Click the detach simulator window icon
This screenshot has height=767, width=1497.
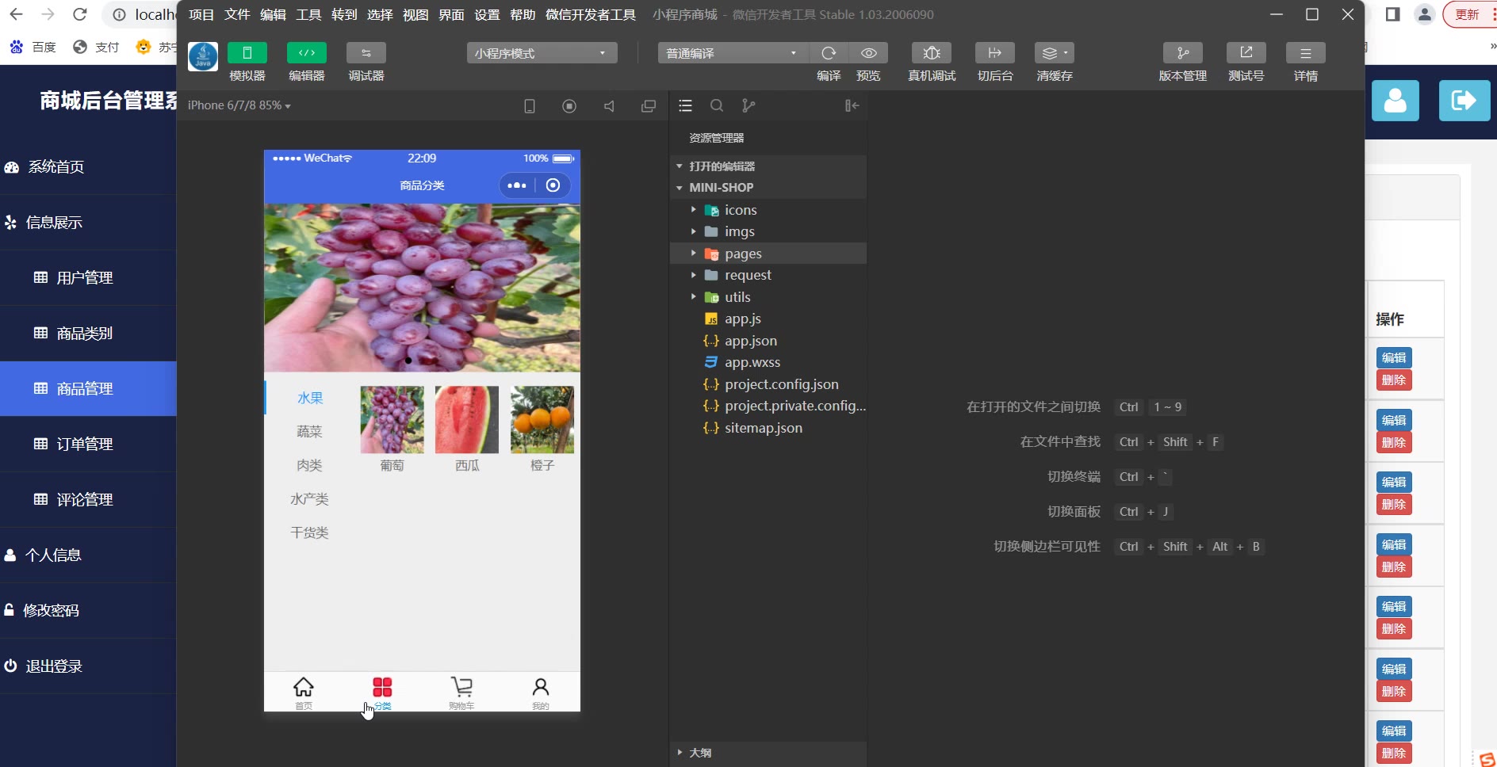(649, 106)
